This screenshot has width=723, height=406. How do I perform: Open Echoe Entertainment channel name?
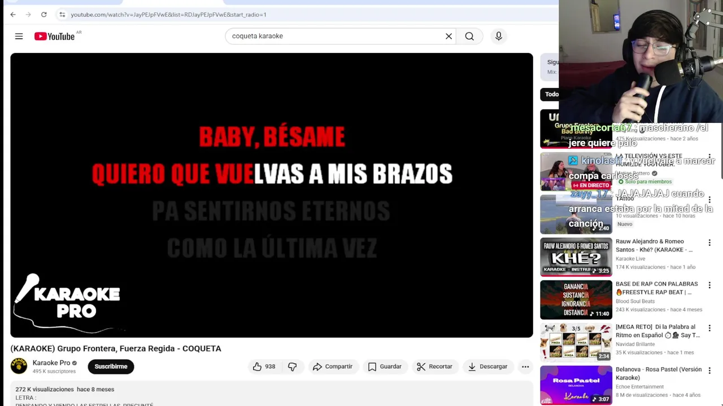pyautogui.click(x=639, y=387)
